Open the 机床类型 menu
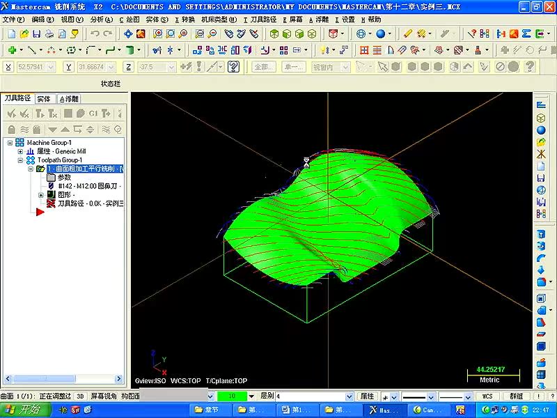The height and width of the screenshot is (418, 557). click(219, 20)
